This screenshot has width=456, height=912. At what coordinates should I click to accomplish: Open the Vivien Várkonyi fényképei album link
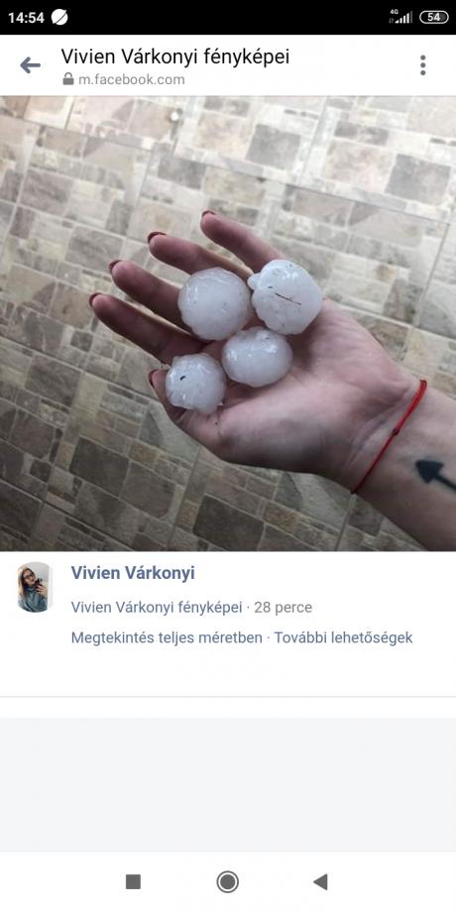pyautogui.click(x=157, y=608)
